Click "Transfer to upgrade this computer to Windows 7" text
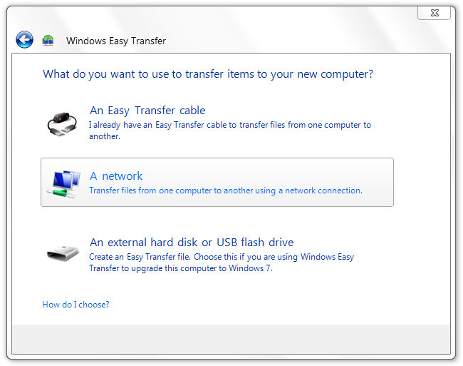The image size is (463, 366). click(180, 268)
